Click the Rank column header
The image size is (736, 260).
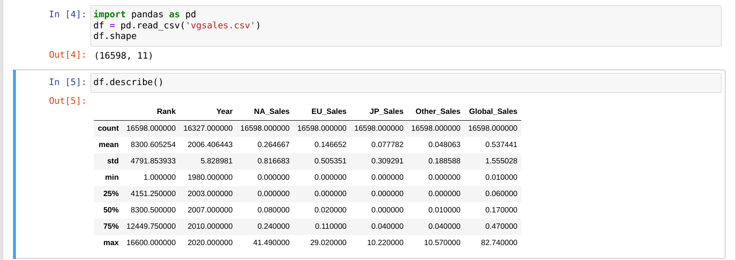click(x=166, y=111)
